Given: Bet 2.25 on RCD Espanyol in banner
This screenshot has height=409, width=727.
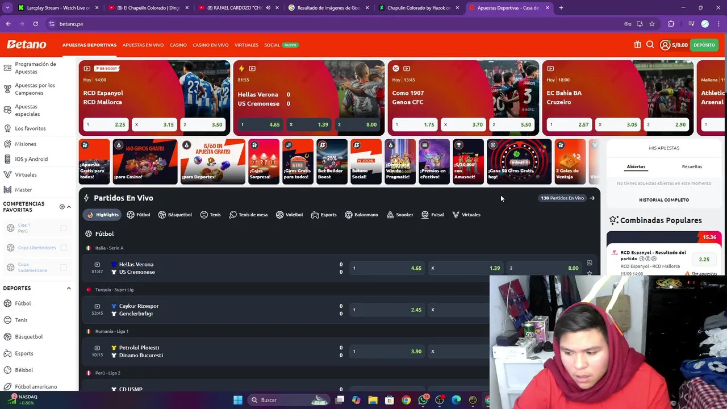Looking at the screenshot, I should [x=106, y=124].
